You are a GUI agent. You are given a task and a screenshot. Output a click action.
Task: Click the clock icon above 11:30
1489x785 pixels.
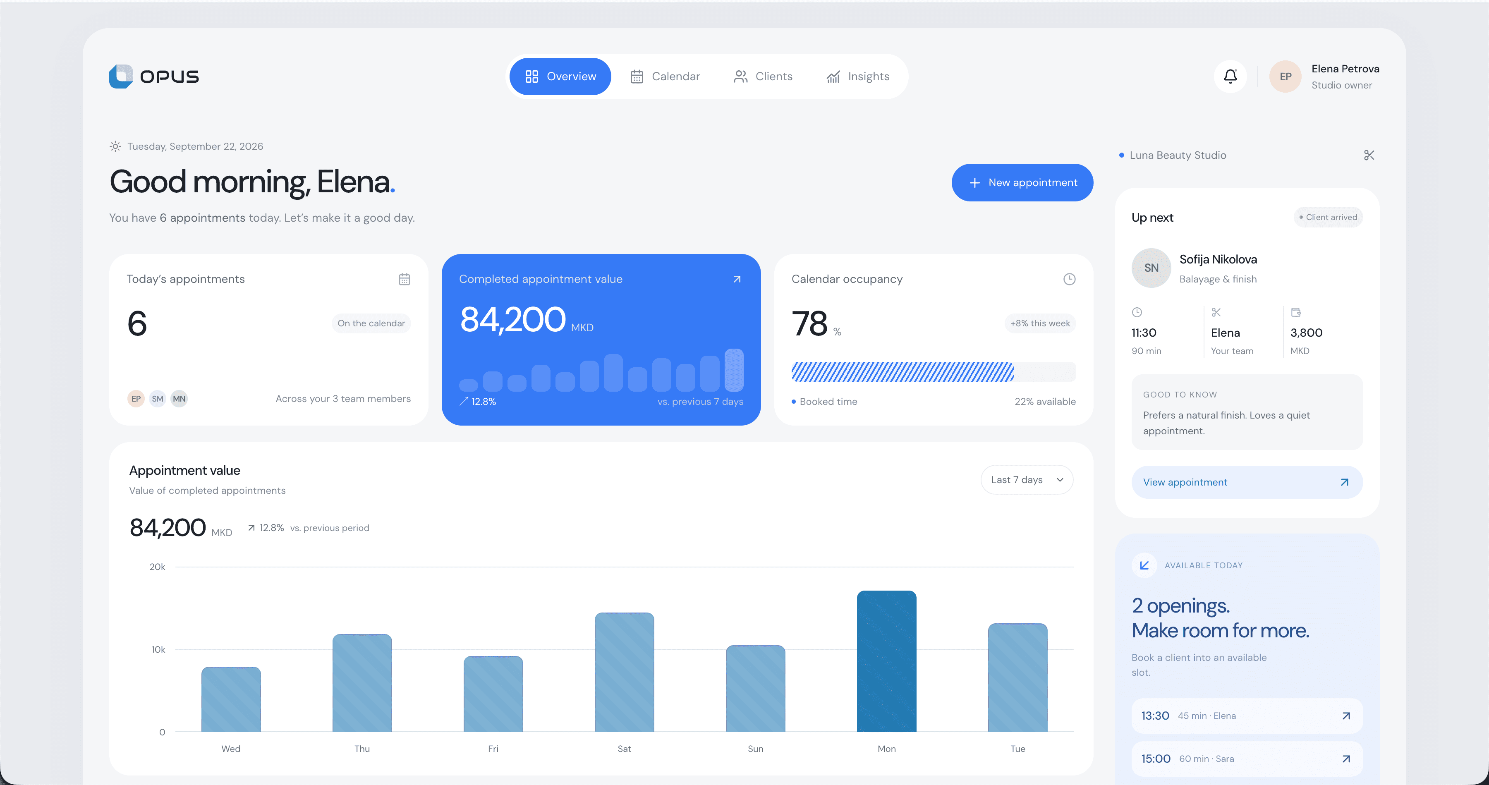coord(1137,312)
